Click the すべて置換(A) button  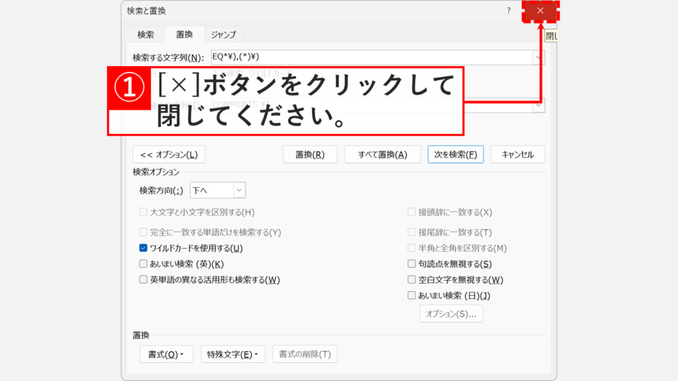382,154
